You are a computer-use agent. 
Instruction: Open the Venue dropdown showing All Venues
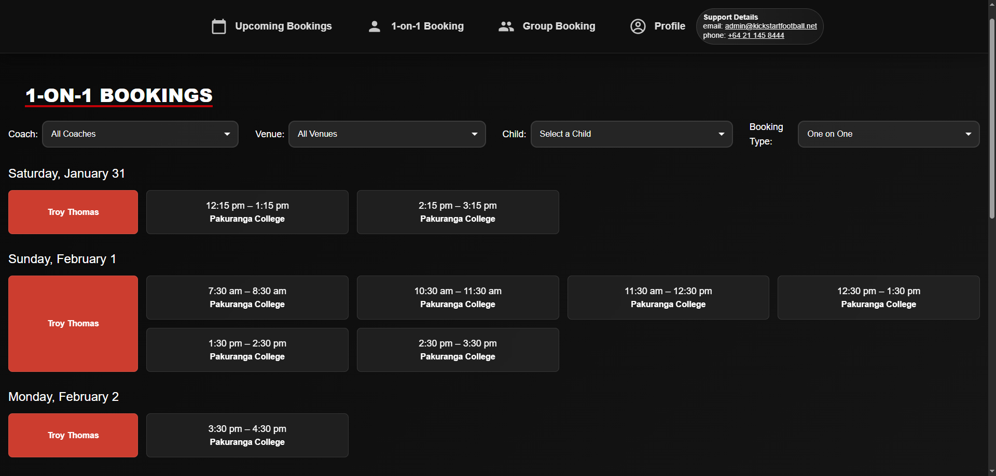pos(386,134)
